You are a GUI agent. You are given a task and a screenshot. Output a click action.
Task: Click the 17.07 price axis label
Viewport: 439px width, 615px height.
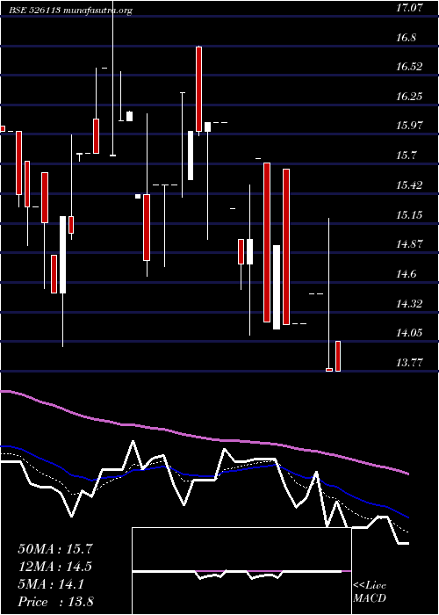[409, 7]
